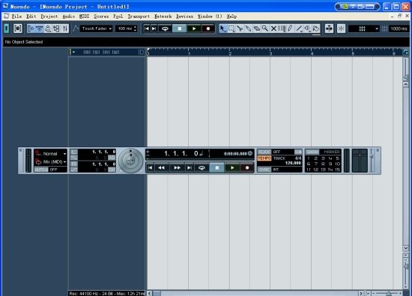Open the Transport menu
412x296 pixels.
(139, 16)
